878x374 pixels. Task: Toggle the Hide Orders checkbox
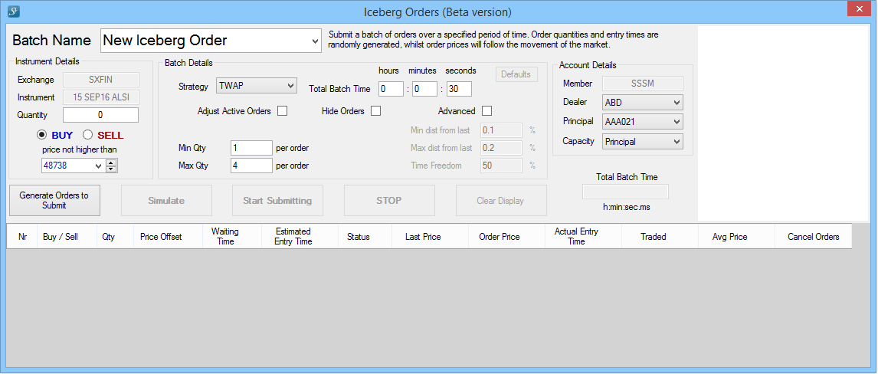click(x=375, y=111)
